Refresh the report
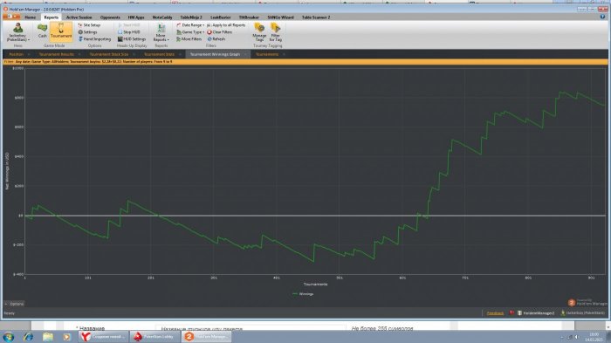 [x=216, y=39]
